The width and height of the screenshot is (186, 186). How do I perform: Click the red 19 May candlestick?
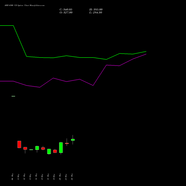pos(55,151)
